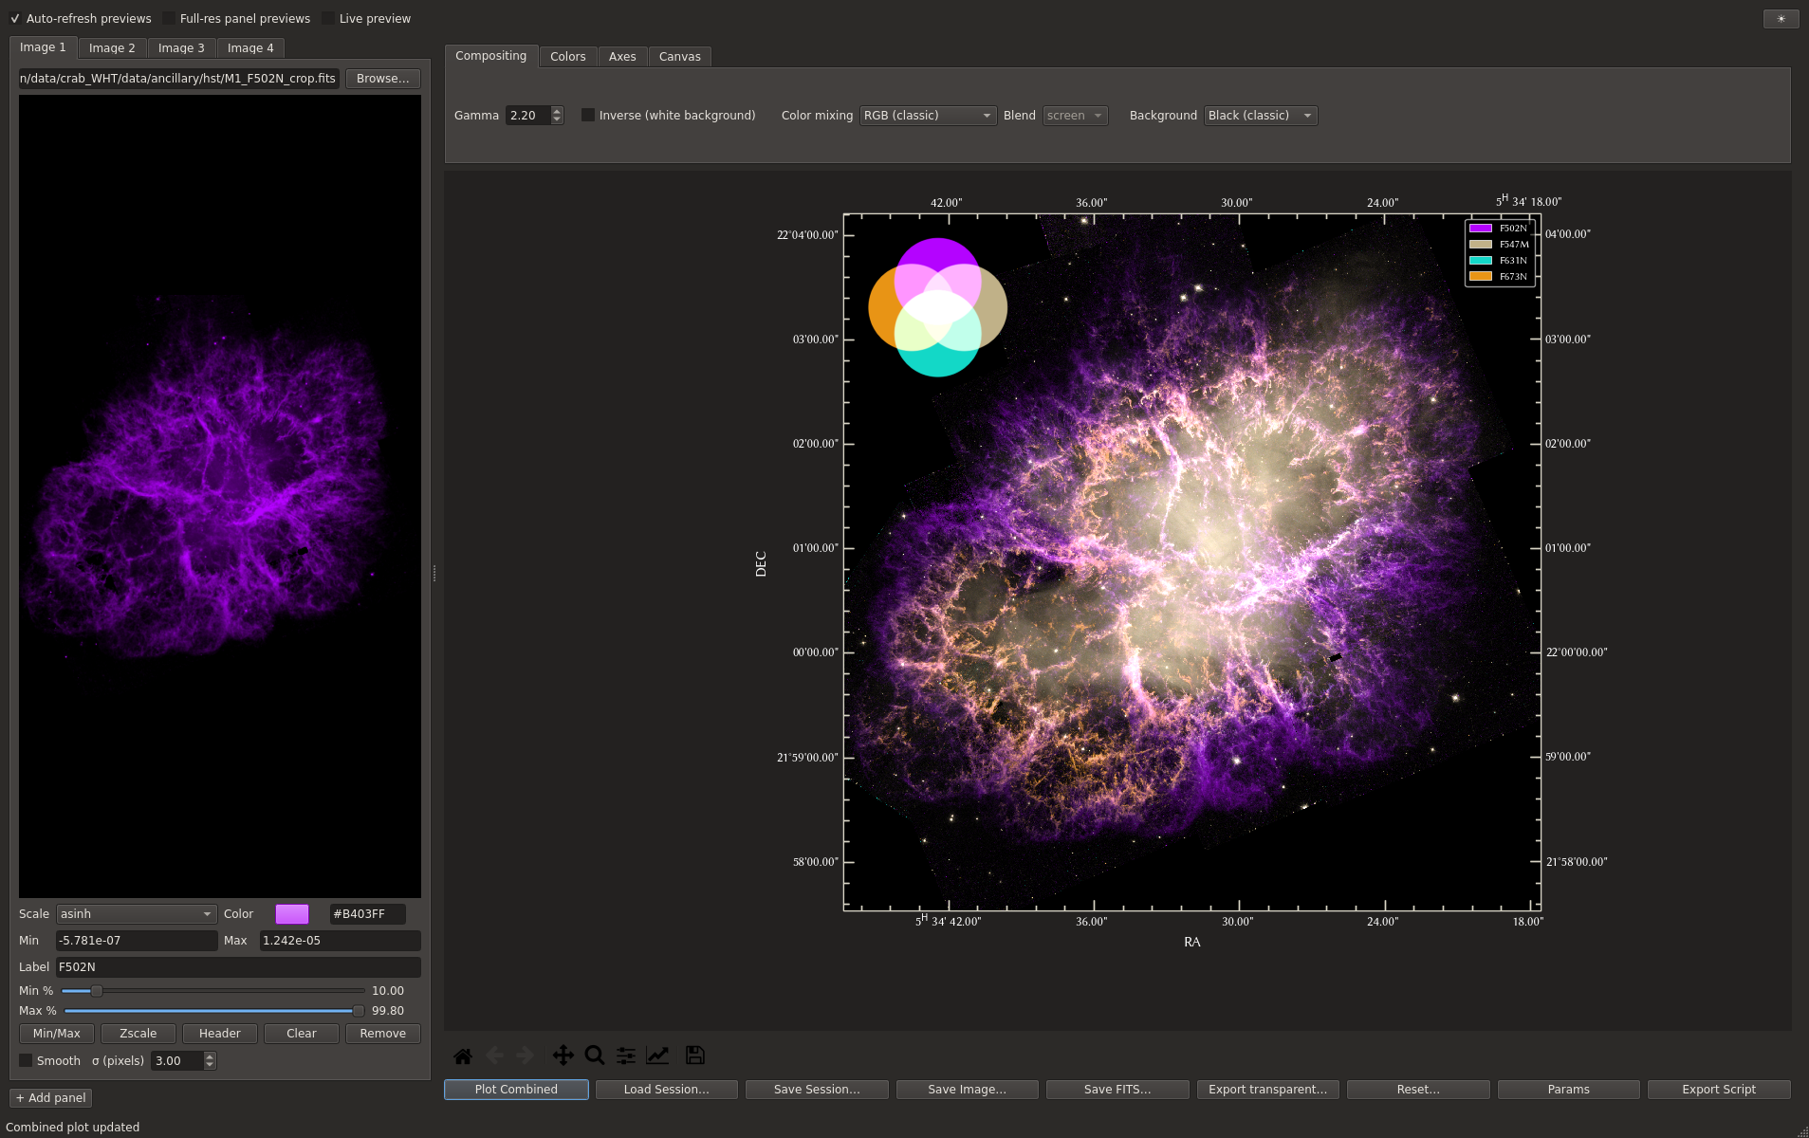
Task: Open the Axes tab
Action: click(622, 57)
